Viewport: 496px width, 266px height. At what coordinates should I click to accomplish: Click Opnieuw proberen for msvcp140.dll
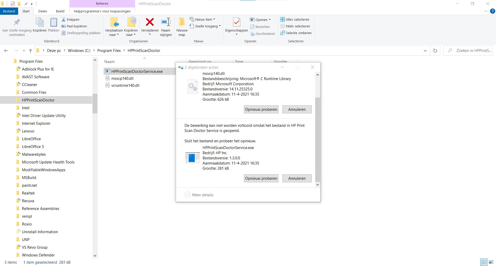click(261, 109)
